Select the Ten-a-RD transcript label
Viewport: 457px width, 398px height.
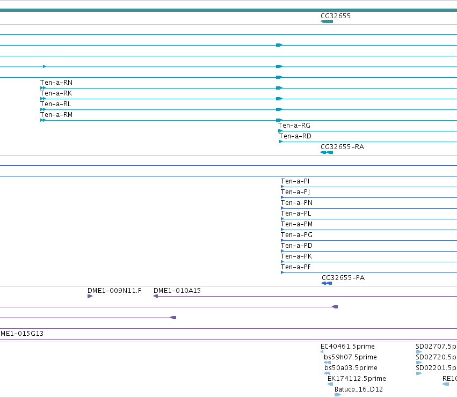[x=295, y=137]
